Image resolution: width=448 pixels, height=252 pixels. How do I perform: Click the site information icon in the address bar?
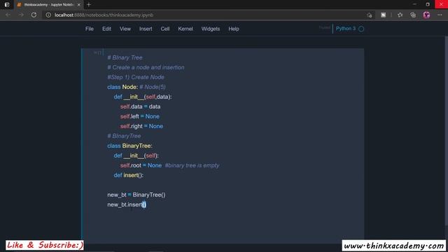(48, 15)
